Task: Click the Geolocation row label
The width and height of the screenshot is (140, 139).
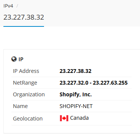Action: coord(28,119)
